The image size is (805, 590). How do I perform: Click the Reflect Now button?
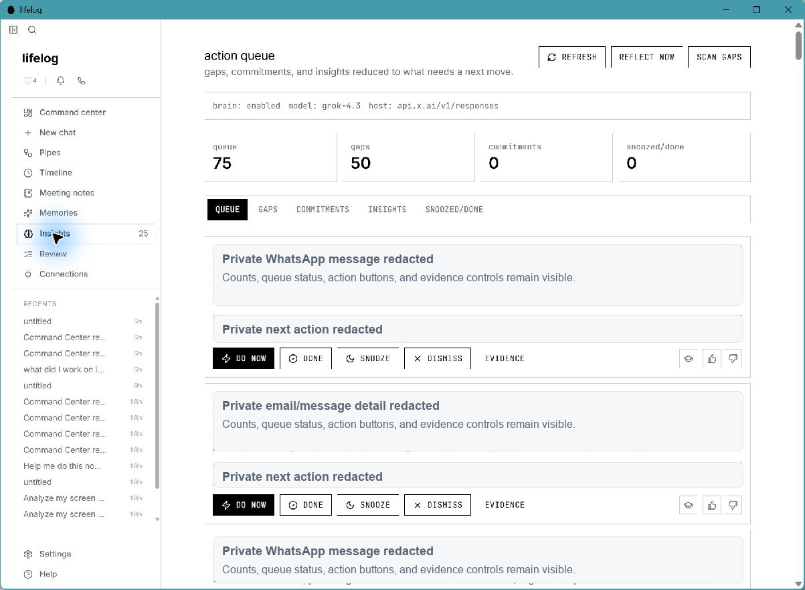pos(647,57)
